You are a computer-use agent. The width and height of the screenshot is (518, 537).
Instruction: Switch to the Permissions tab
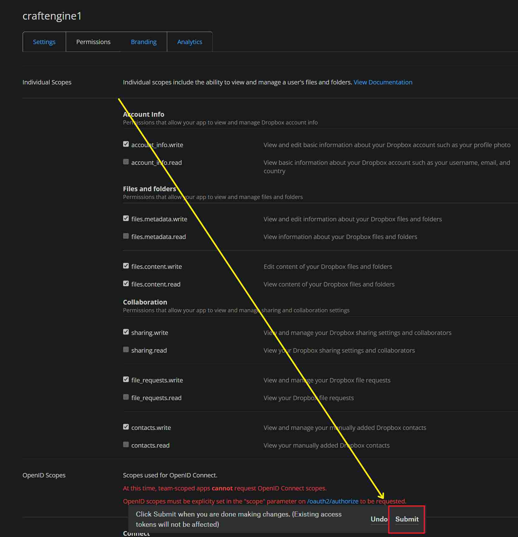coord(93,42)
